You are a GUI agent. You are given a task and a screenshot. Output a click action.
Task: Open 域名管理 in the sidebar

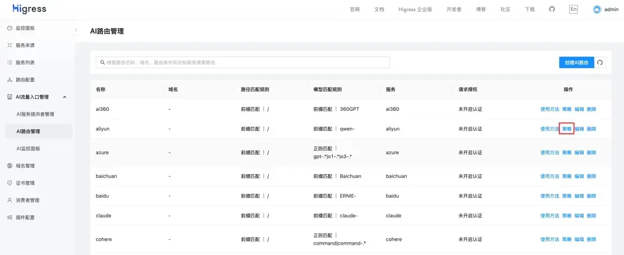pos(25,166)
